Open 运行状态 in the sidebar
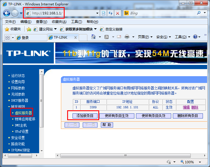This screenshot has height=167, width=210. (x=18, y=76)
